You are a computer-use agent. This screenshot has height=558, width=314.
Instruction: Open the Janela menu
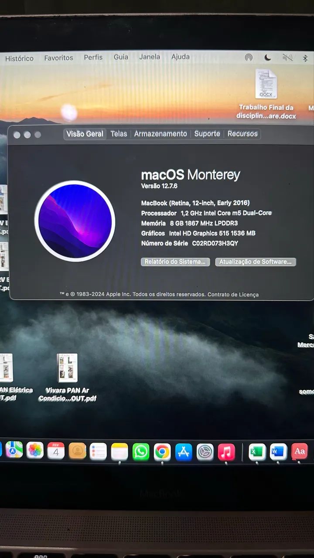(150, 57)
